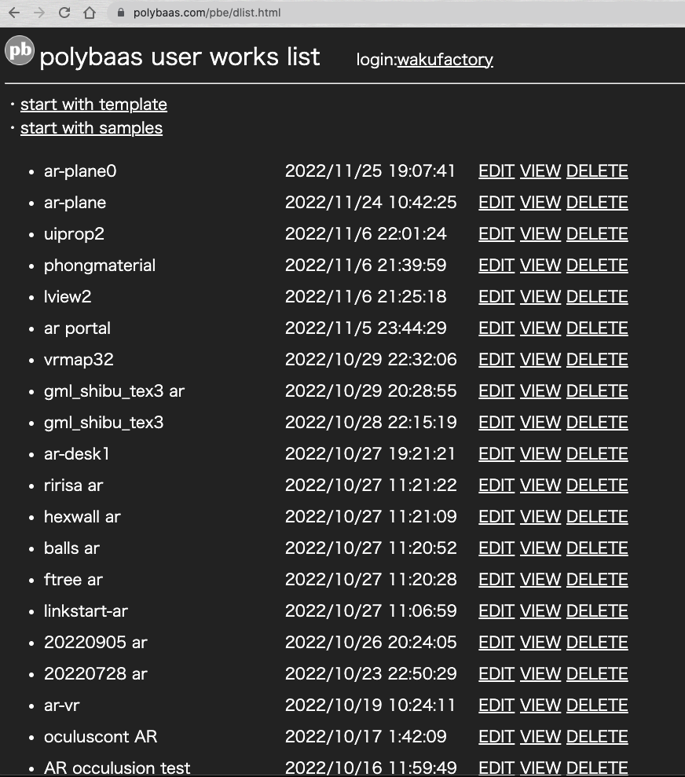
Task: View the oculuscont AR work
Action: point(540,736)
